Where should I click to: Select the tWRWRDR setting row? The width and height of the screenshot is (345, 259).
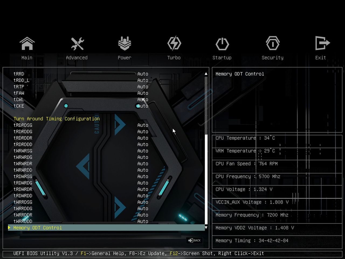[106, 164]
